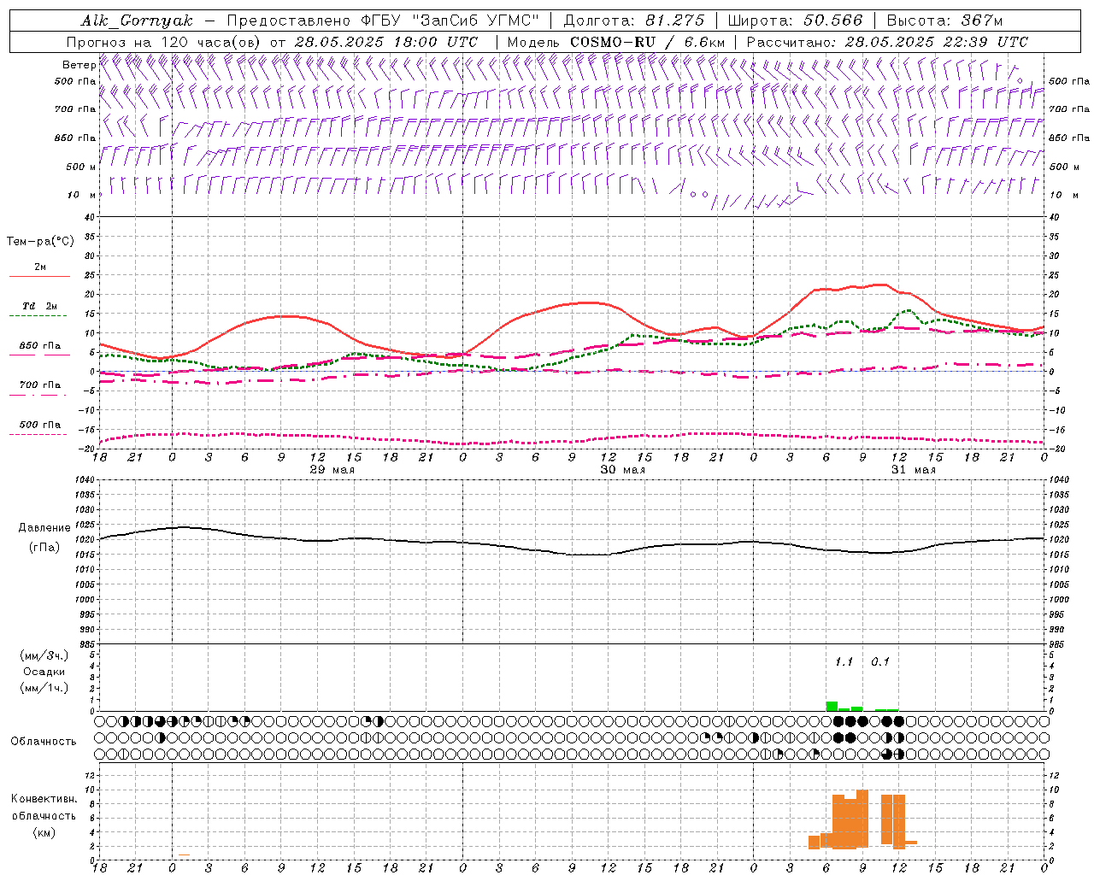The image size is (1094, 875).
Task: Click the Прогноз на 120 часа(ов) text
Action: [164, 42]
